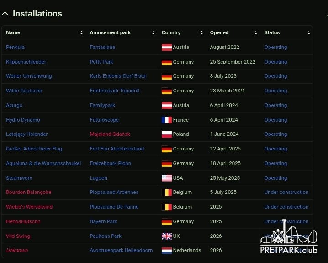The width and height of the screenshot is (328, 263).
Task: Click the Status column sort icon
Action: [309, 33]
